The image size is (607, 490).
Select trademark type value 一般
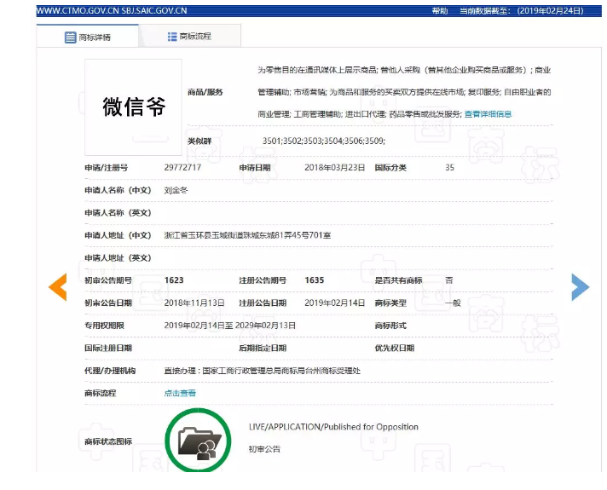[x=453, y=303]
